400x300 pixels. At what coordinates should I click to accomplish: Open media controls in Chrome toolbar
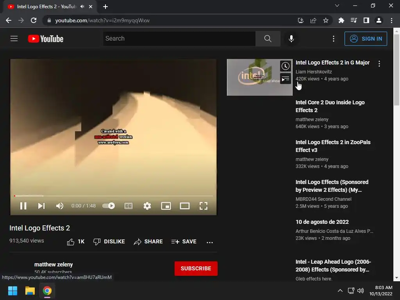[354, 20]
